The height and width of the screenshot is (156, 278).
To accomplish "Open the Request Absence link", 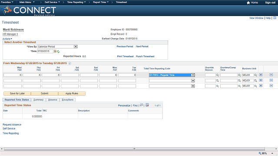I will (12, 125).
